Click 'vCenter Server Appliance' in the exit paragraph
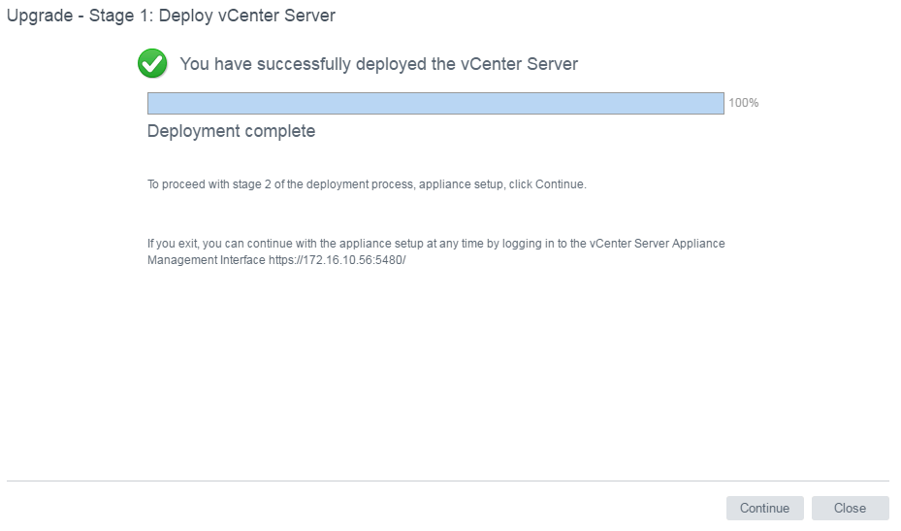 coord(657,244)
